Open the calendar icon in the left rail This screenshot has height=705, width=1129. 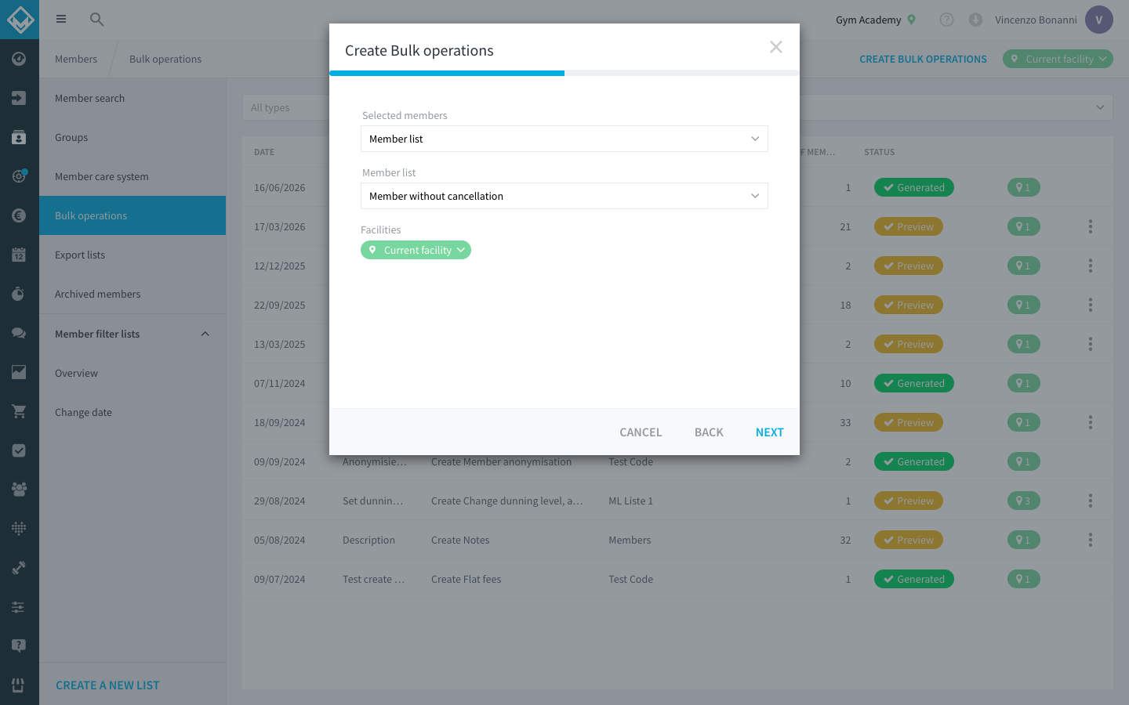(19, 255)
